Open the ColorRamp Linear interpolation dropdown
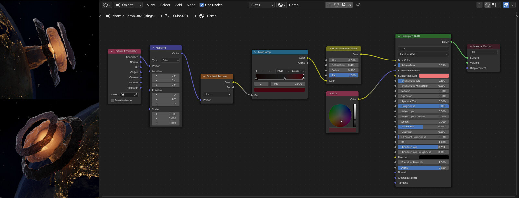The width and height of the screenshot is (519, 198). 298,71
